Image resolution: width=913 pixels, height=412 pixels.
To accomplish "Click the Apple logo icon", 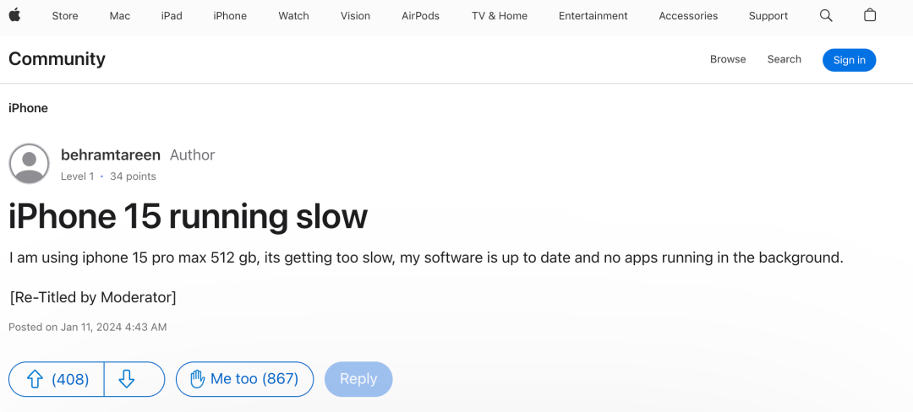I will click(x=14, y=16).
